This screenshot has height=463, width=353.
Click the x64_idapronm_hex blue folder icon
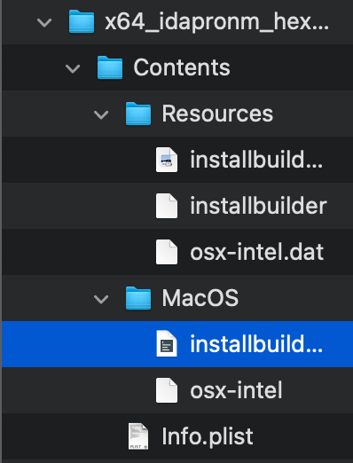[82, 21]
